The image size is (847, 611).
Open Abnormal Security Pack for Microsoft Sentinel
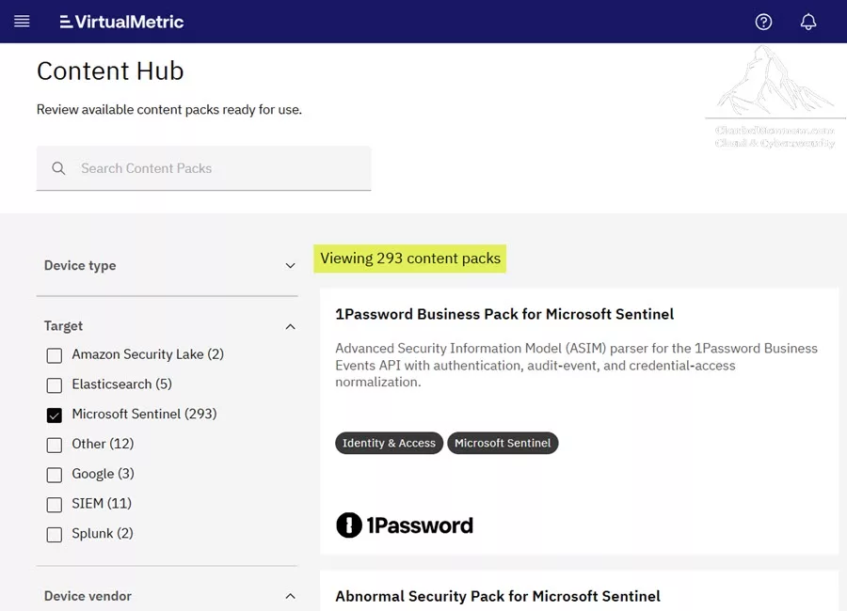click(498, 596)
